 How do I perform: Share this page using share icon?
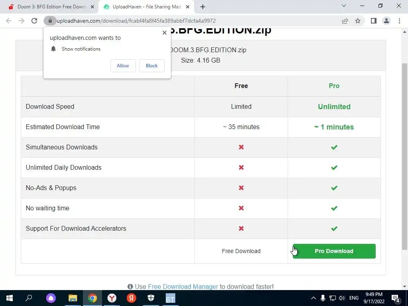point(345,21)
